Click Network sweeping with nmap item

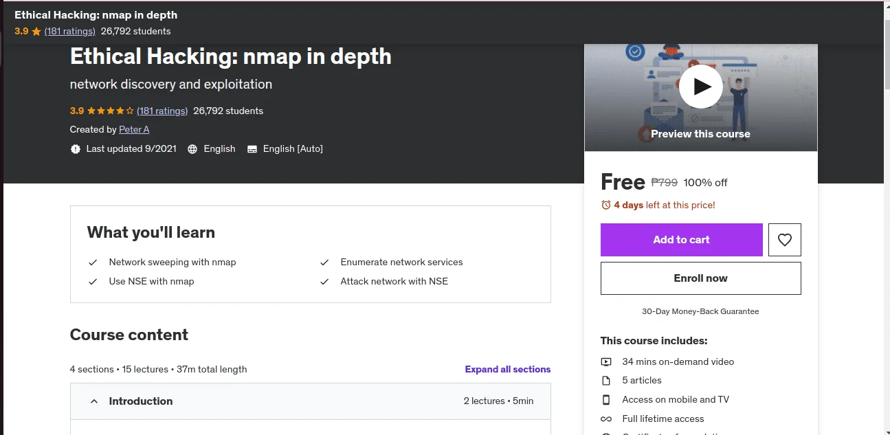[x=173, y=262]
